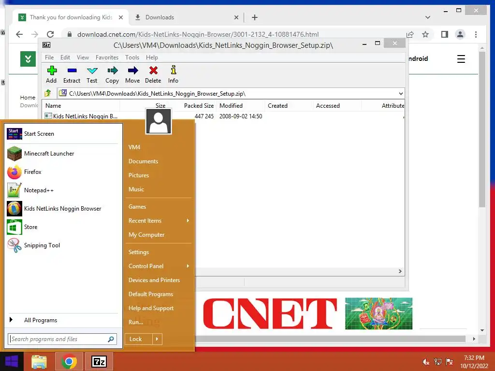Open Settings in Start menu

139,252
